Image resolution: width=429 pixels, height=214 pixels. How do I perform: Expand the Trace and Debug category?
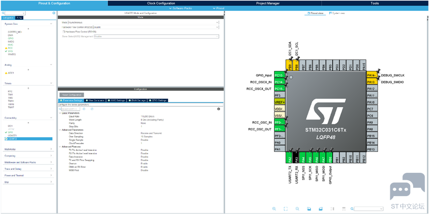51,169
